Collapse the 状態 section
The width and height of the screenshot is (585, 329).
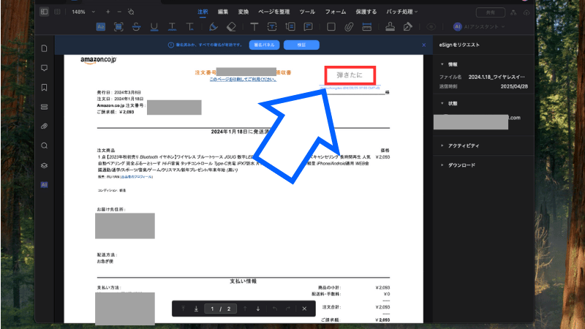click(x=442, y=103)
